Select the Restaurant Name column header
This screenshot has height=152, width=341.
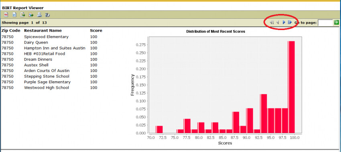coord(43,30)
